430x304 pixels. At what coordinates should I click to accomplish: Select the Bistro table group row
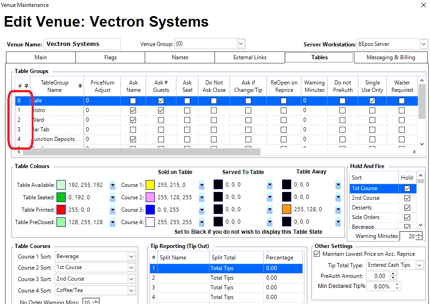click(217, 111)
